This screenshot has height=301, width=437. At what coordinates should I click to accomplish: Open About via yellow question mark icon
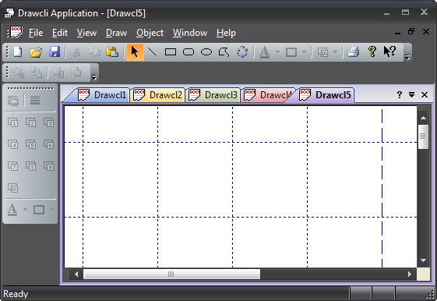372,52
